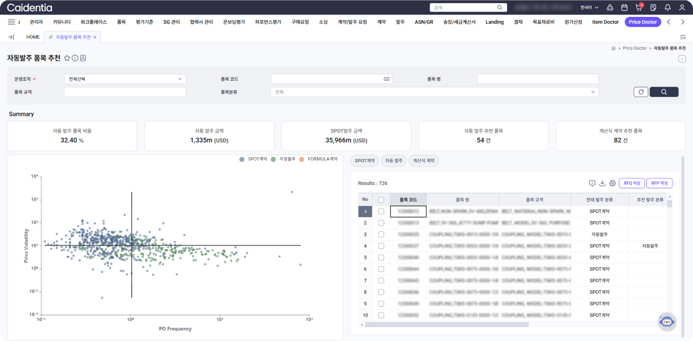Click the download icon above results grid

coord(602,183)
